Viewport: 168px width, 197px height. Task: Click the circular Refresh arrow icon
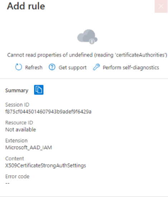click(19, 67)
